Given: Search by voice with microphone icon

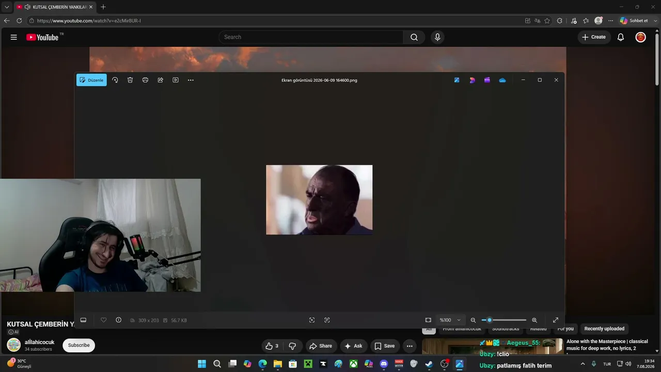Looking at the screenshot, I should click(437, 37).
